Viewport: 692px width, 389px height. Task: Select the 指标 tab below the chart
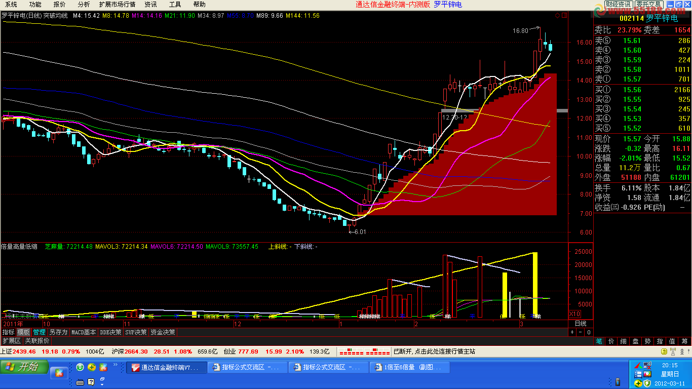tap(8, 332)
